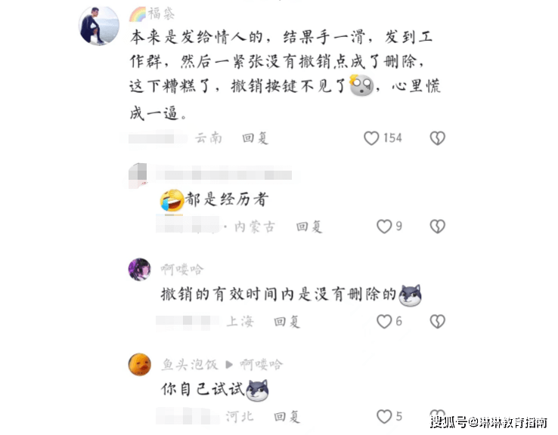Open username 鱼头泡饭 profile link
Image resolution: width=558 pixels, height=435 pixels.
(189, 365)
